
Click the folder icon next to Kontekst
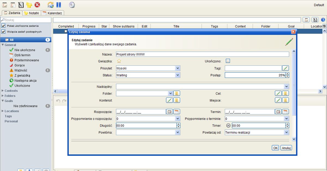coord(176,100)
